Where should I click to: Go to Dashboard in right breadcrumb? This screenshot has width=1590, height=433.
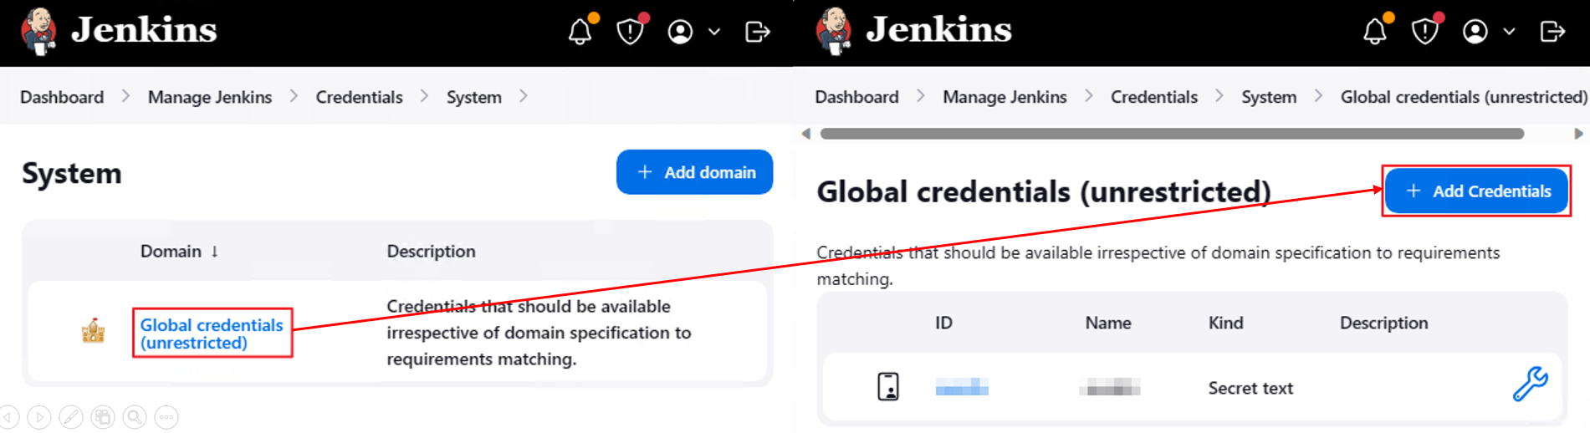tap(856, 97)
